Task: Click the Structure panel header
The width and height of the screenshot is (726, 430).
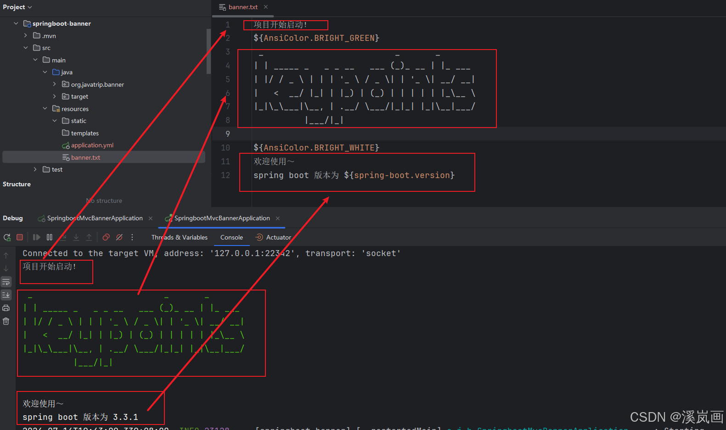Action: click(17, 184)
